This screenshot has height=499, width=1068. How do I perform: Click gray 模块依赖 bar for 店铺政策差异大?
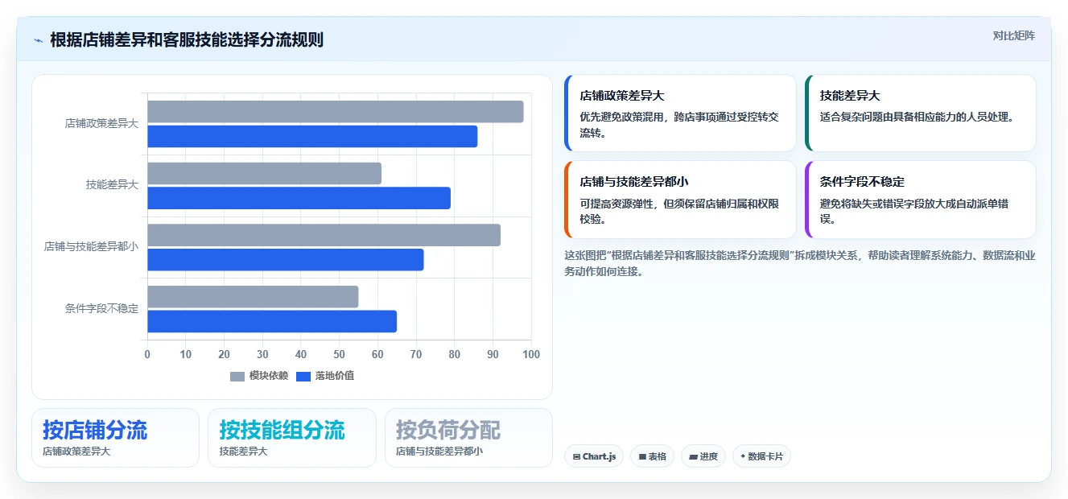coord(336,112)
